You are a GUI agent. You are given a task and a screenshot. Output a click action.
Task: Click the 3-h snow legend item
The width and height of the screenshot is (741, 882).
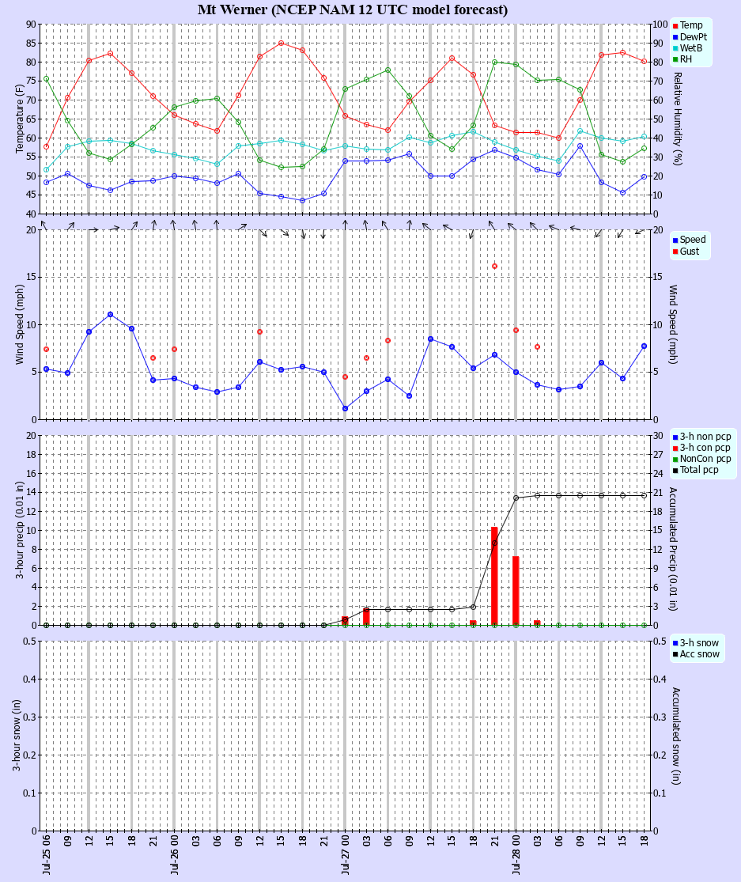[x=695, y=643]
